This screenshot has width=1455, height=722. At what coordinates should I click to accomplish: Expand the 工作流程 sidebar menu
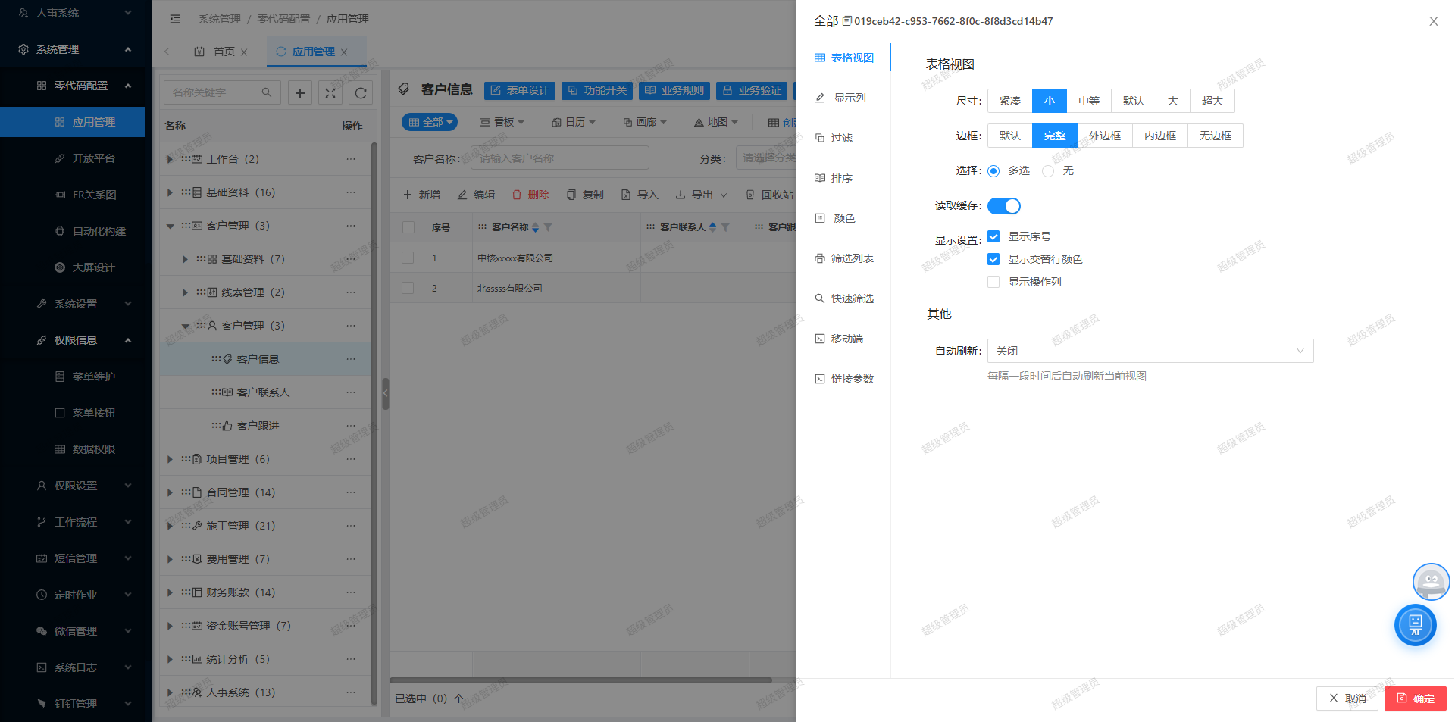click(x=73, y=522)
